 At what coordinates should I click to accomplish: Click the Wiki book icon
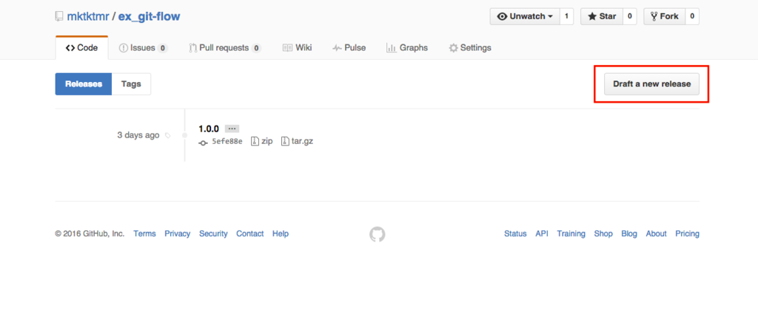(287, 48)
